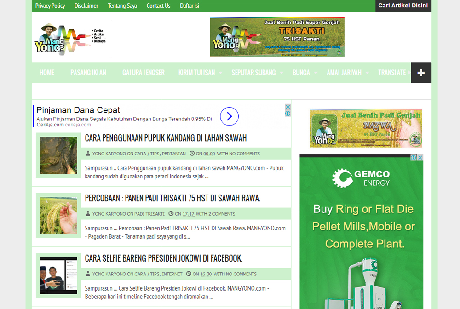The height and width of the screenshot is (309, 460).
Task: Open Internet category link
Action: click(x=172, y=274)
